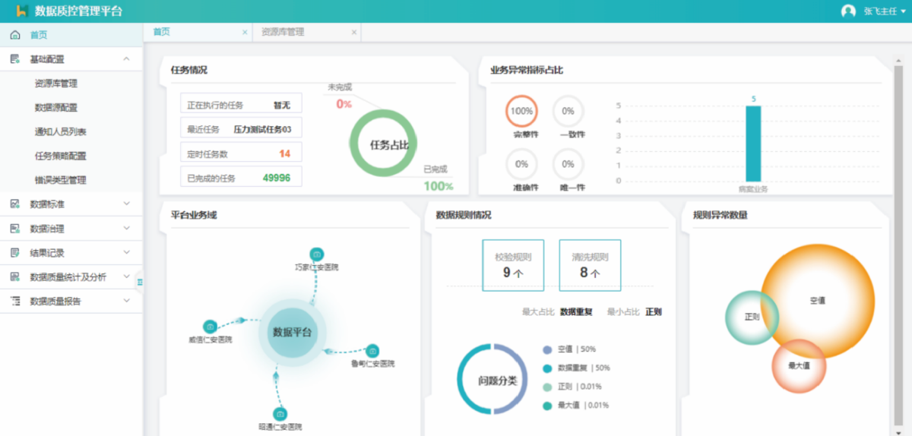The height and width of the screenshot is (436, 912).
Task: Expand the 数据质量统计及分析 menu
Action: [126, 277]
